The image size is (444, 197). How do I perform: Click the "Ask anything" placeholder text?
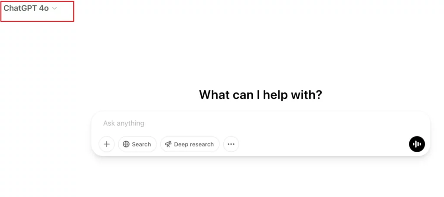[124, 124]
